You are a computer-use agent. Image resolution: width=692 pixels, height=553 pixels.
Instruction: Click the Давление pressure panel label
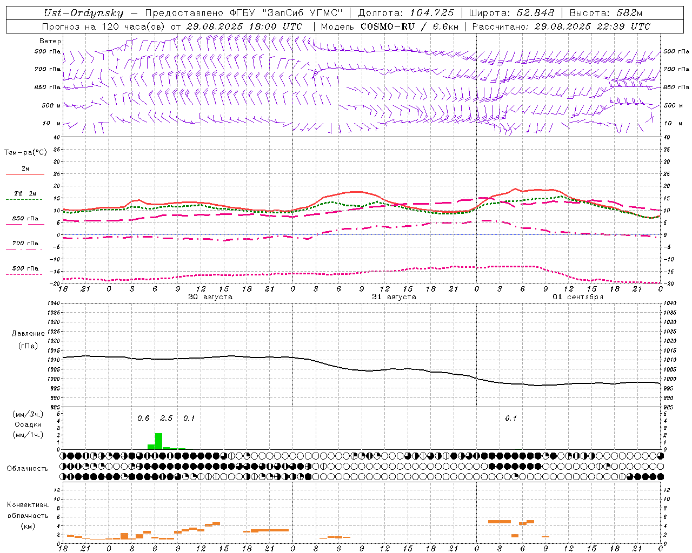(28, 334)
